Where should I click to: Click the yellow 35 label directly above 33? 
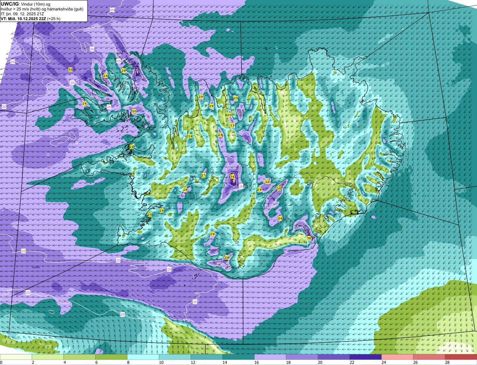pyautogui.click(x=230, y=115)
